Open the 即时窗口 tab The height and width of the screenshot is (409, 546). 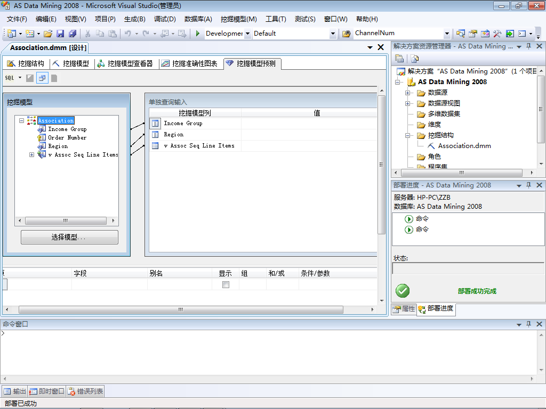coord(47,391)
